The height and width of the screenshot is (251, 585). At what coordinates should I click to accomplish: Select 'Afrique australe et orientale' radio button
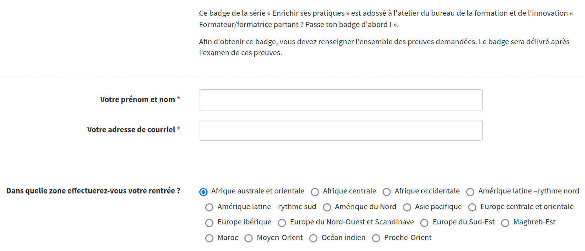pyautogui.click(x=203, y=192)
